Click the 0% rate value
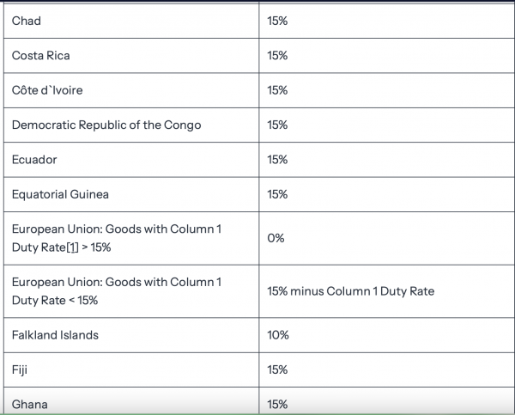Viewport: 515px width, 415px height. coord(276,238)
